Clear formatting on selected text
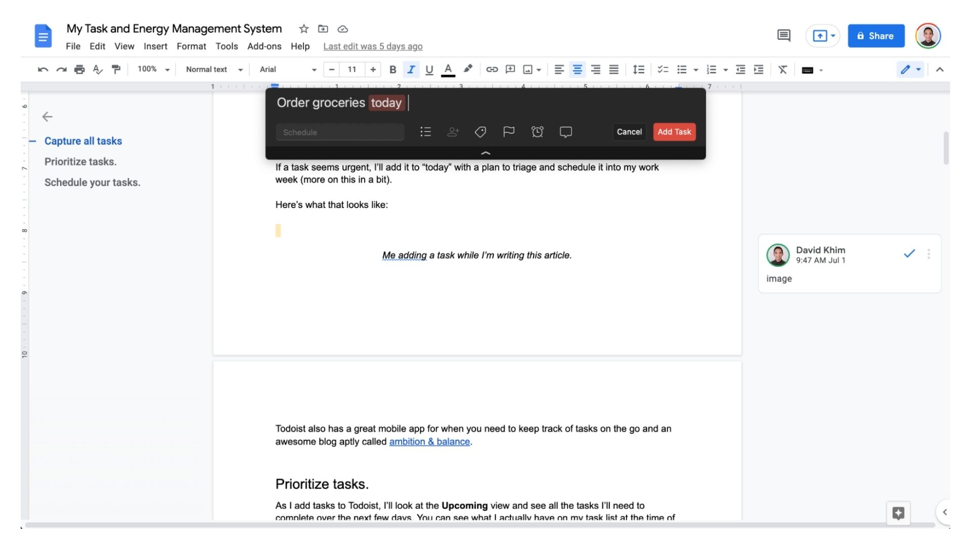 click(782, 69)
